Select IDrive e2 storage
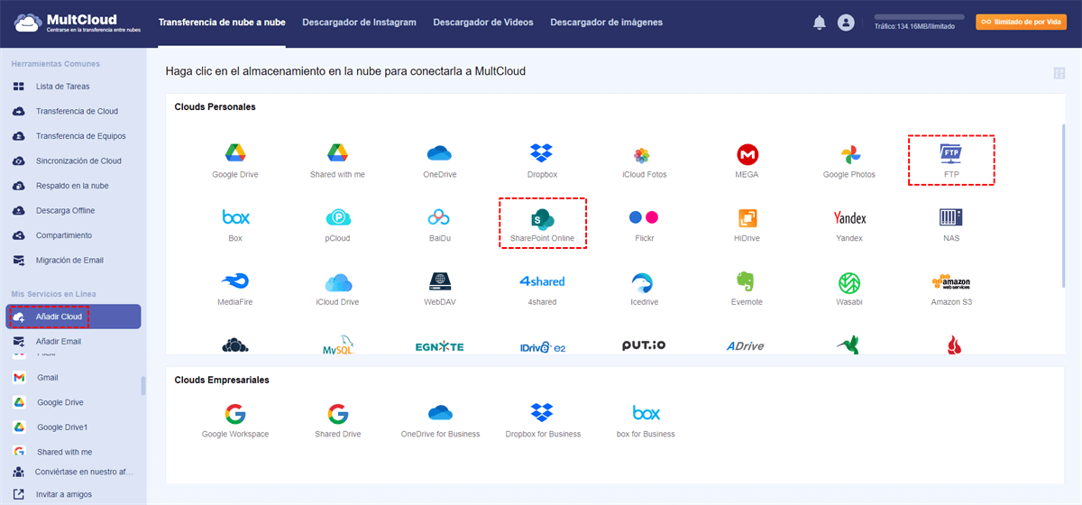1082x505 pixels. pyautogui.click(x=542, y=346)
